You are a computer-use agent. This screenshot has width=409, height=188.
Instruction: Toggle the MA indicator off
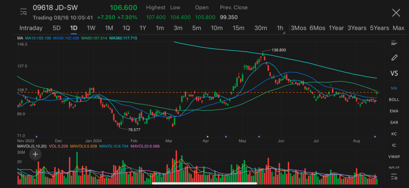point(394,88)
